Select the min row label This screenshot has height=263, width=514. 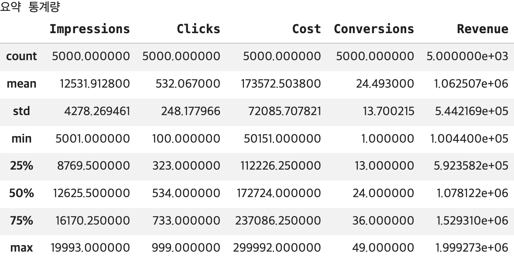coord(22,139)
